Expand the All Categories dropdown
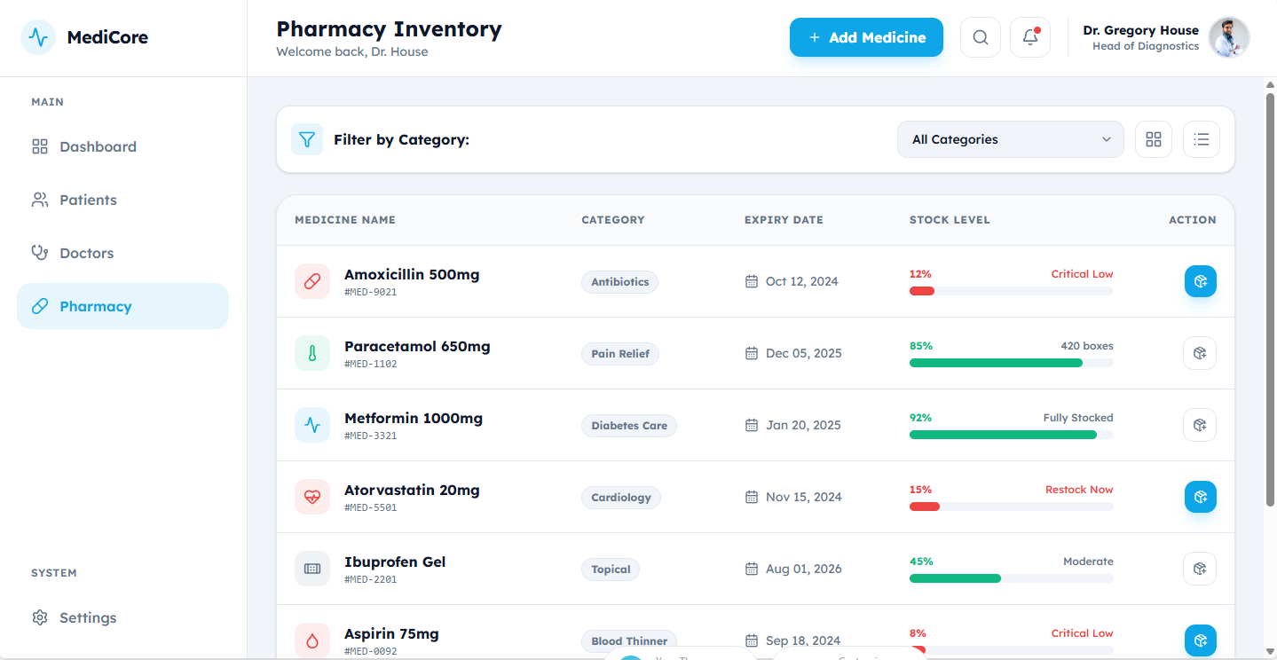1277x660 pixels. [x=1010, y=139]
